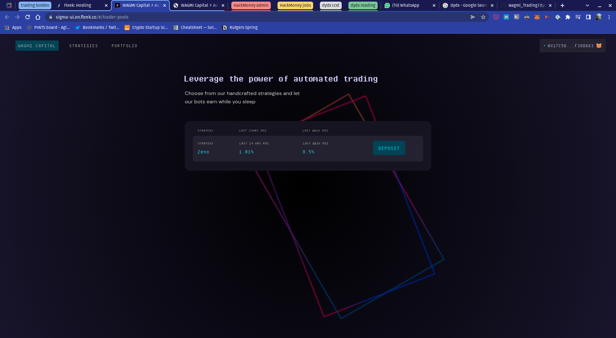
Task: Expand the tab search chevron
Action: point(587,5)
